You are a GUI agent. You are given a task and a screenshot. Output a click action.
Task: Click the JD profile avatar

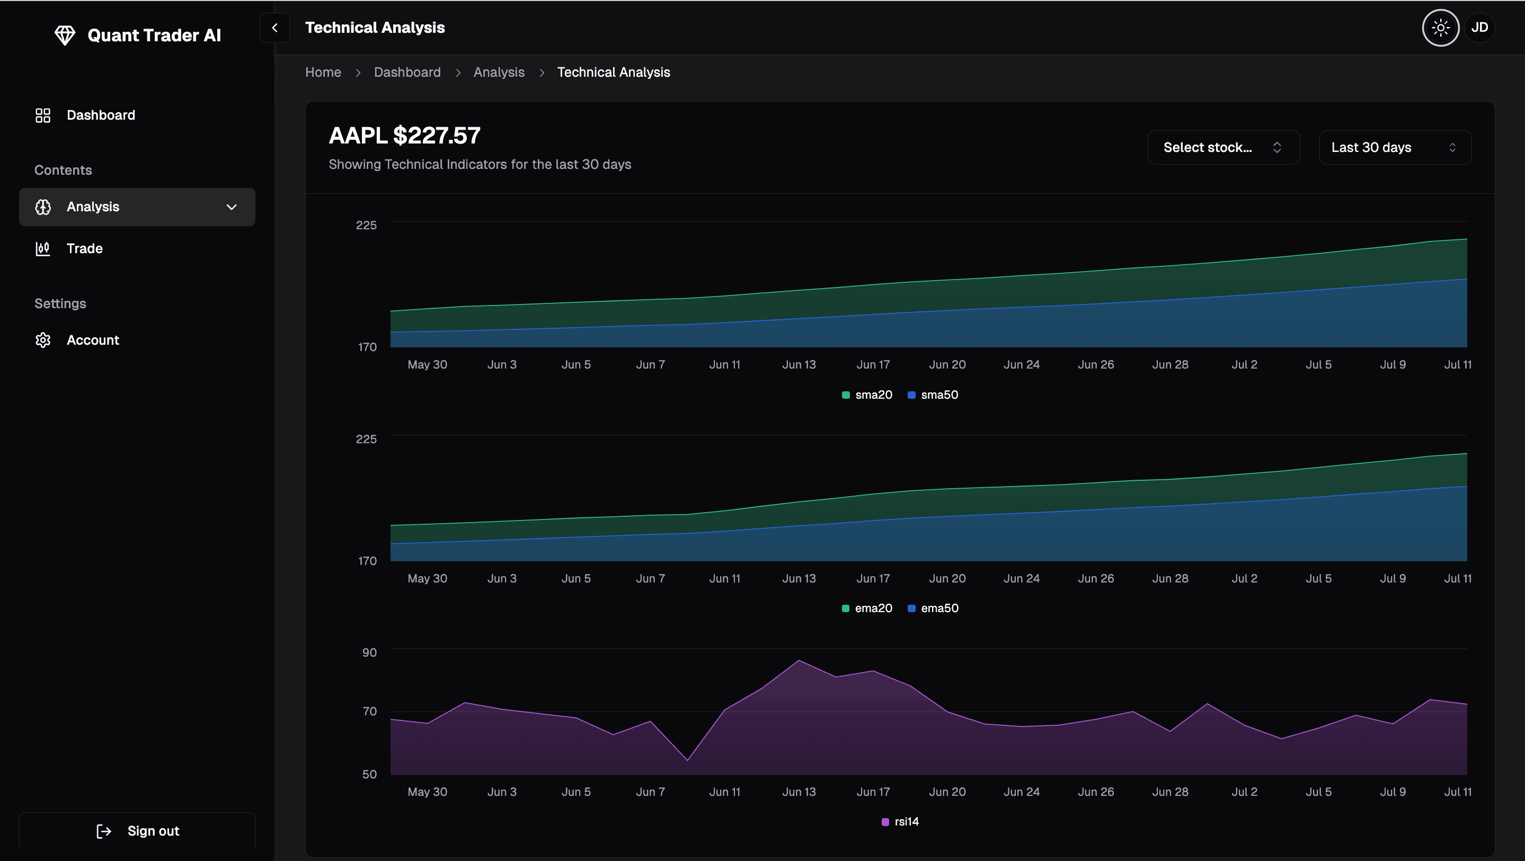tap(1479, 27)
